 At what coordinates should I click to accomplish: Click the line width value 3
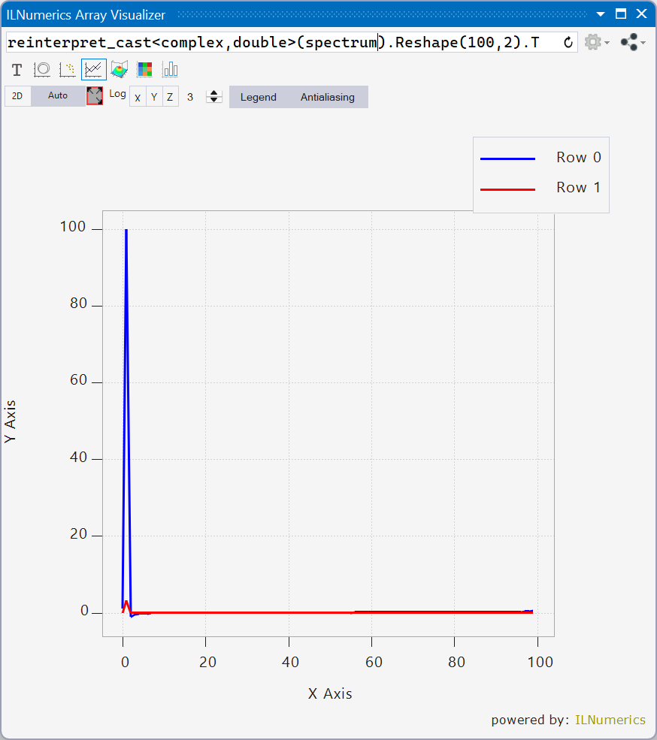pyautogui.click(x=190, y=97)
